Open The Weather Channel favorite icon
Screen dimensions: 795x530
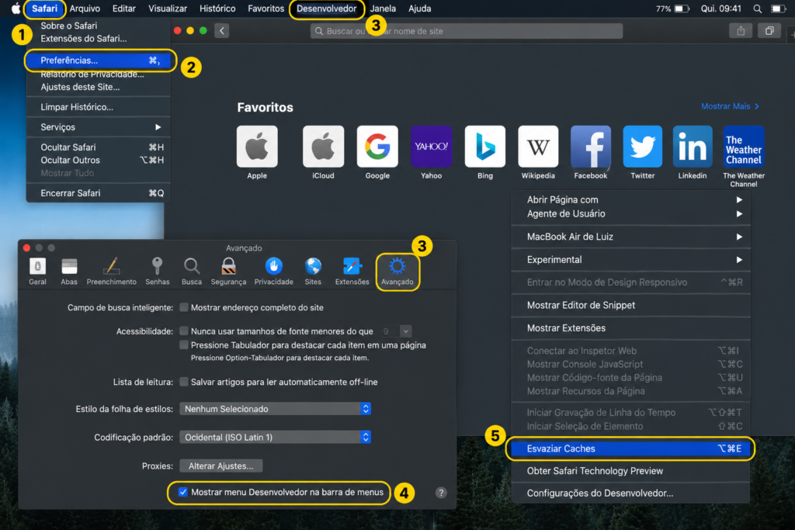pos(743,147)
